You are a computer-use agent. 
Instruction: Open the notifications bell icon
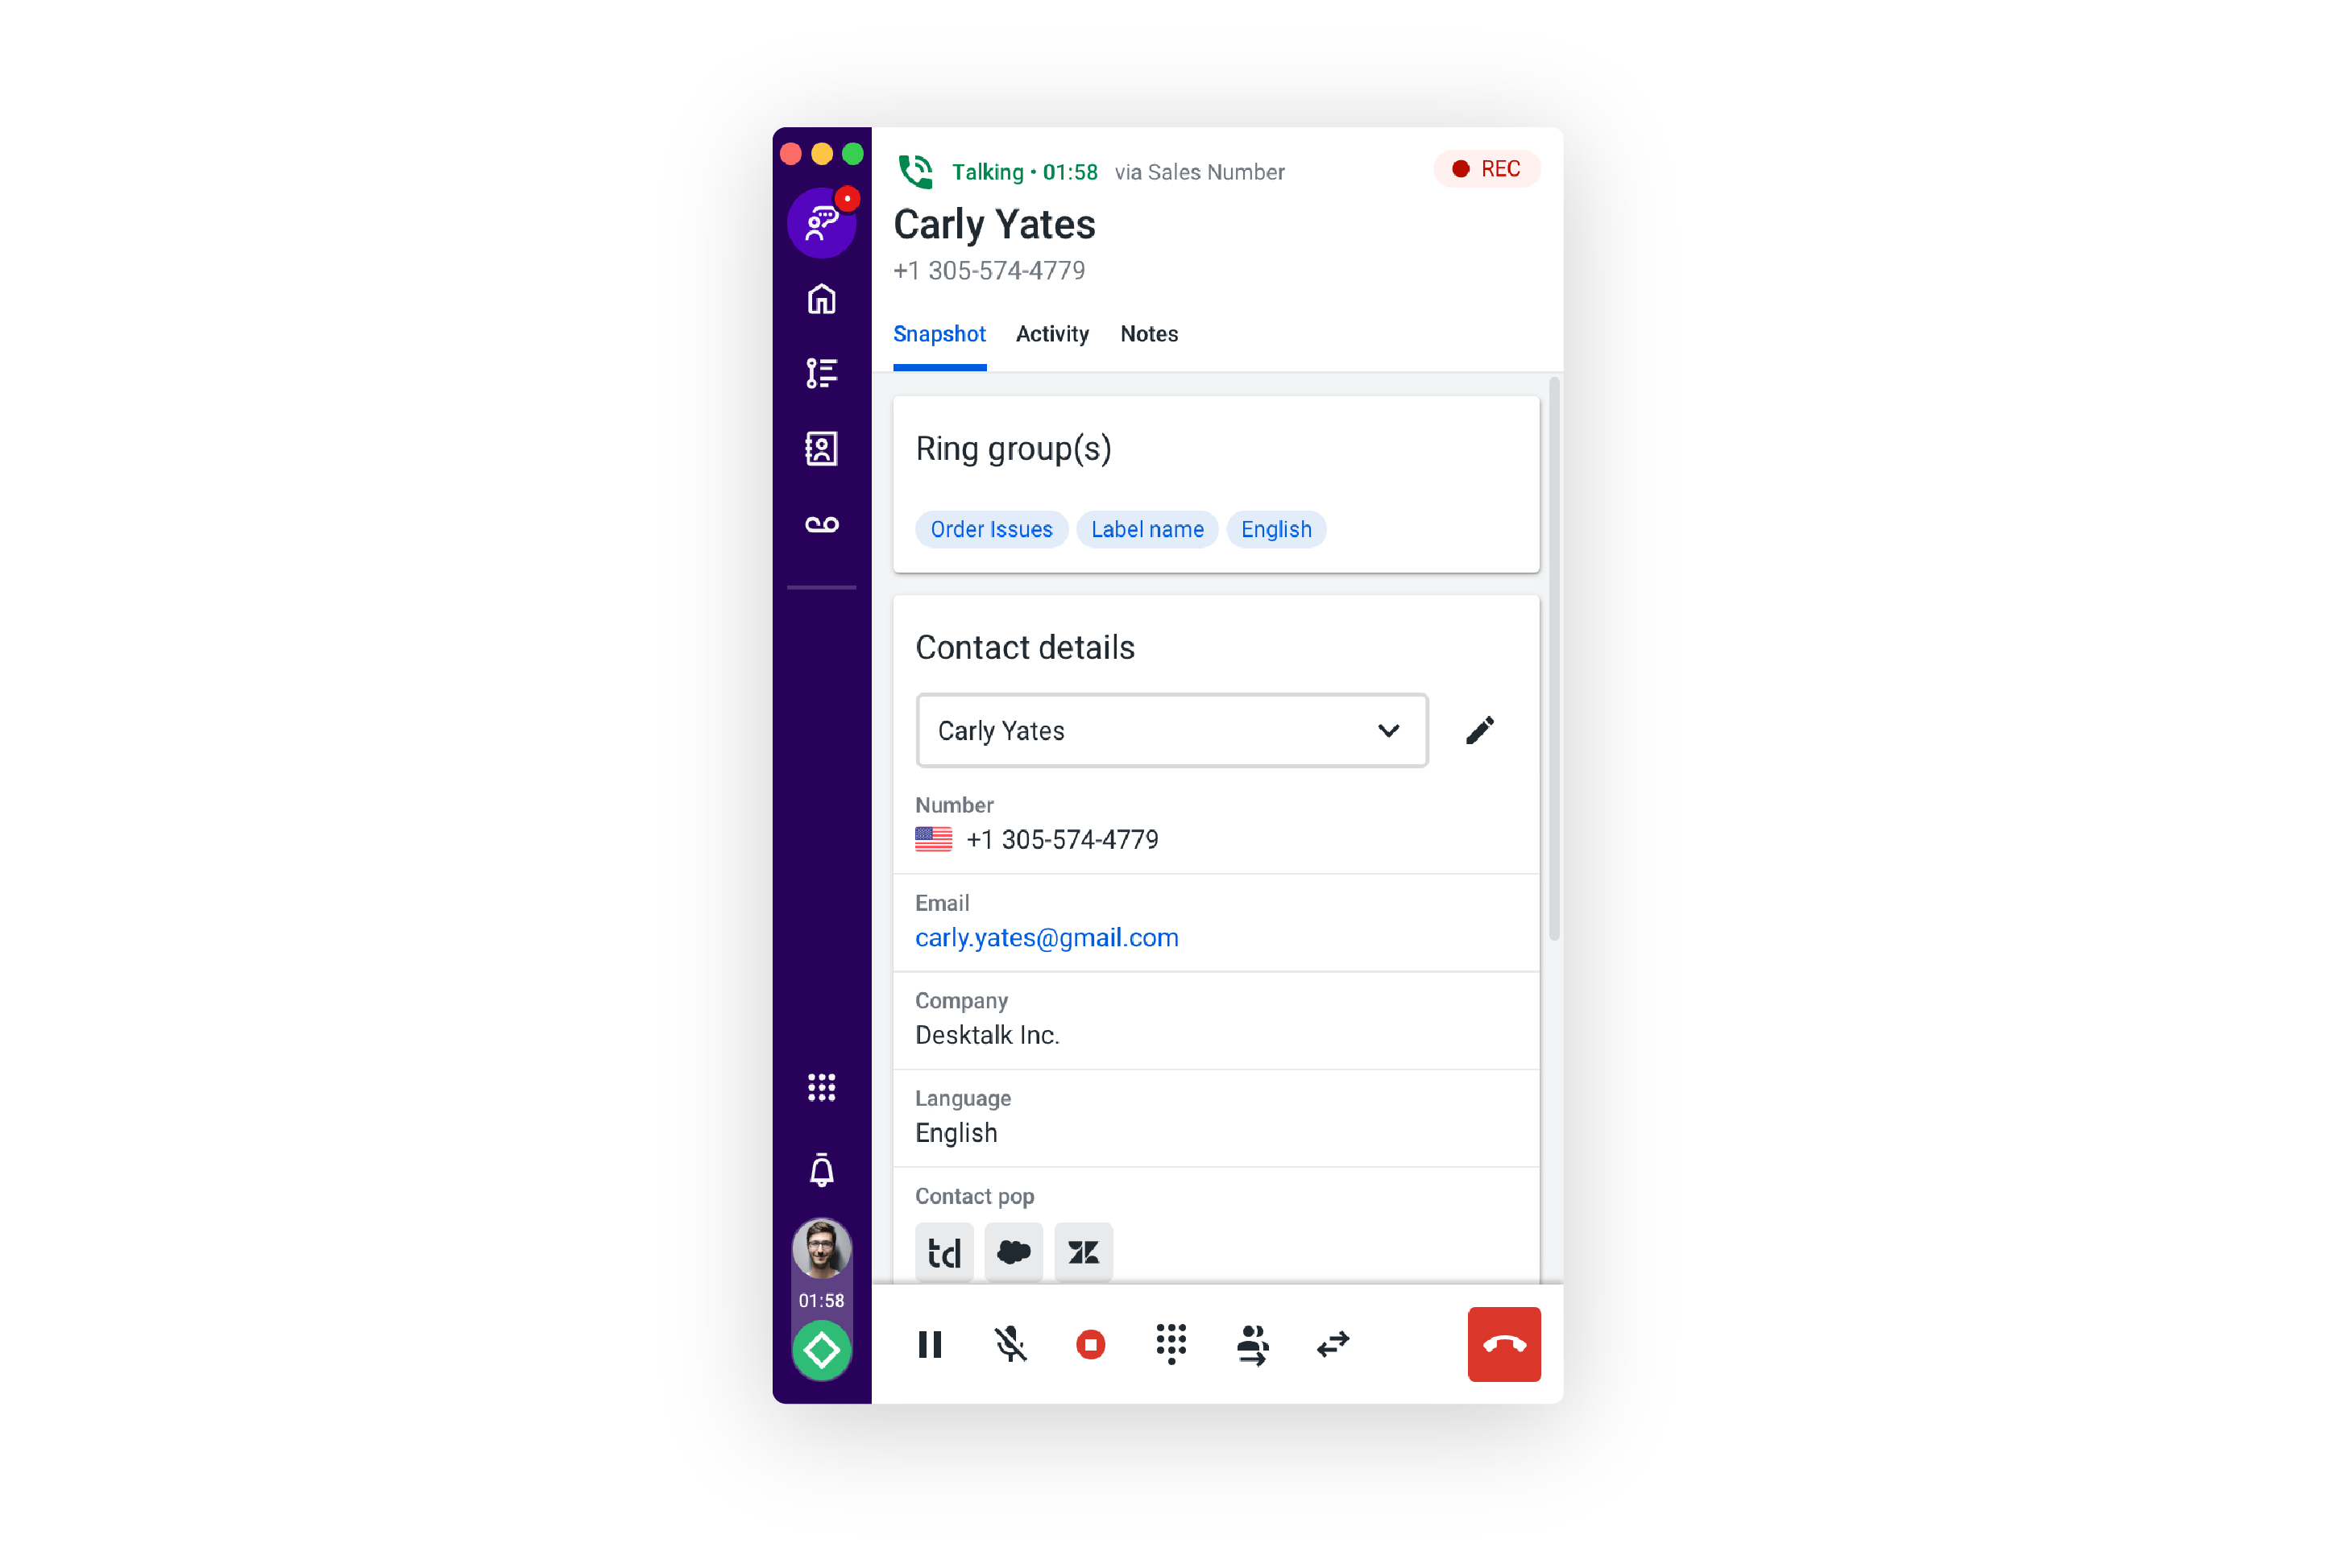(821, 1169)
